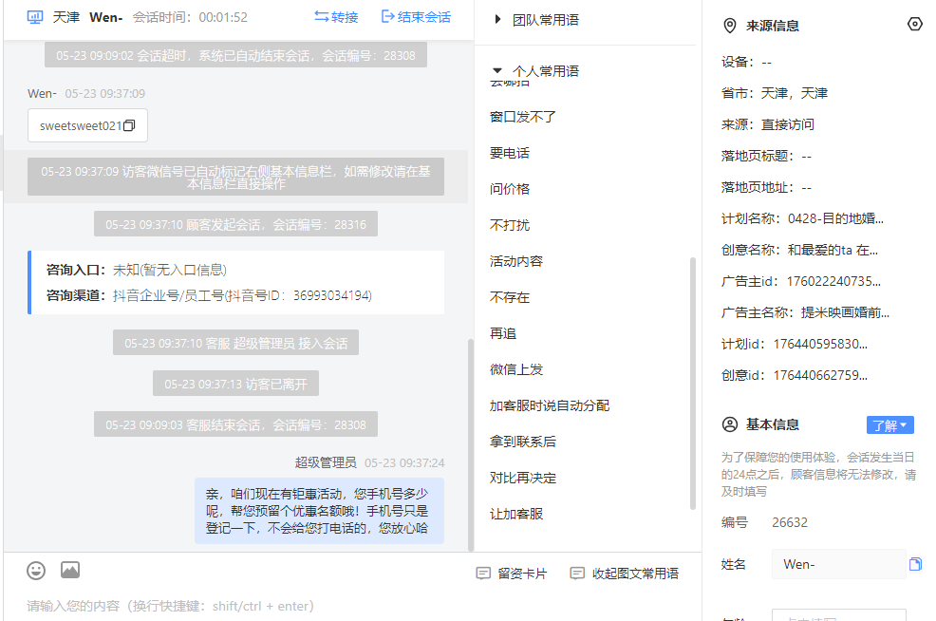Click the 姓名 field containing Wen-
Screen dimensions: 936x621
839,564
